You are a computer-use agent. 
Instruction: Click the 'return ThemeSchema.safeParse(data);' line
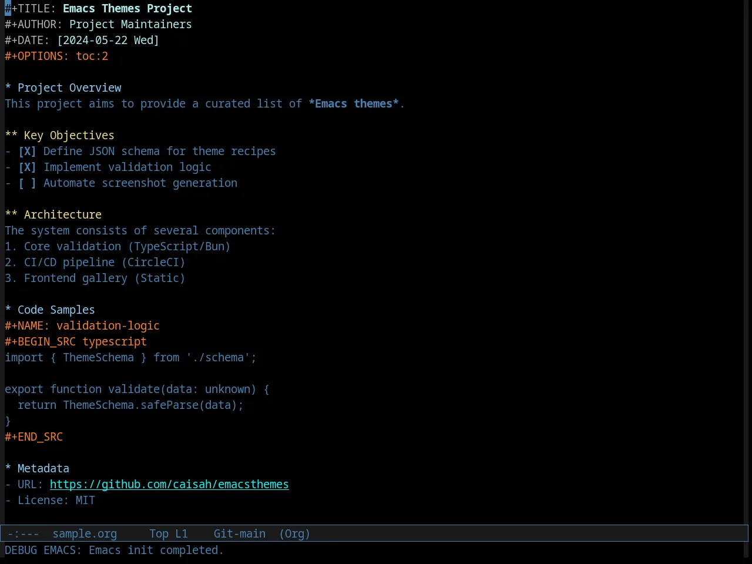coord(130,405)
